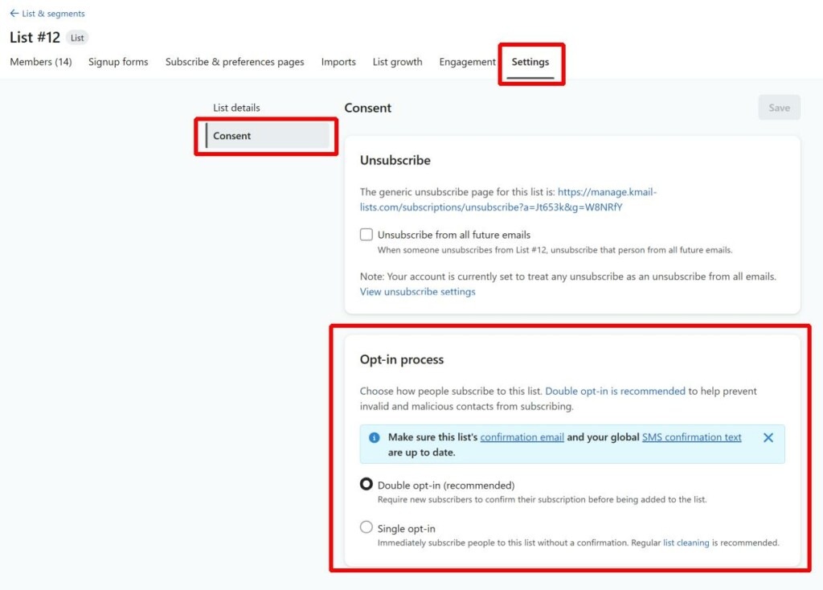
Task: Enable Unsubscribe from all future emails
Action: 366,234
